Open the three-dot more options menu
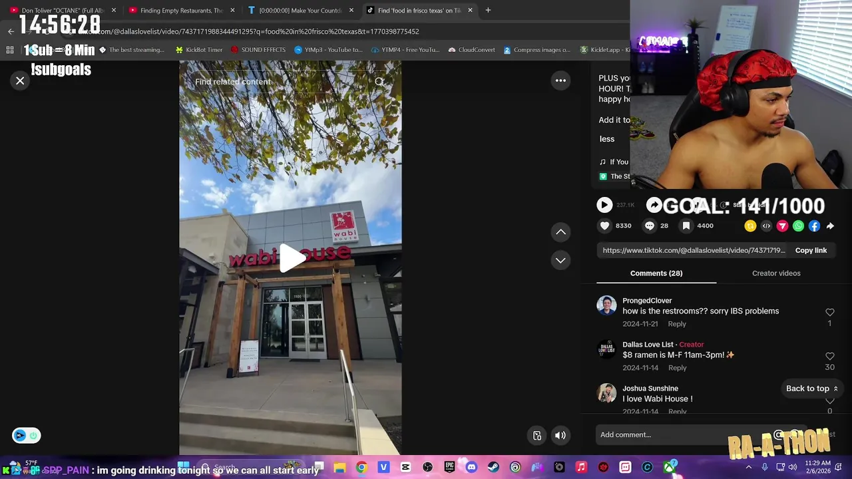 [x=560, y=80]
